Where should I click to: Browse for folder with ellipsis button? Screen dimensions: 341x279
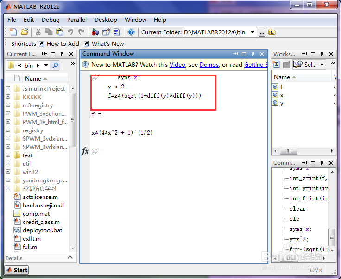pyautogui.click(x=262, y=32)
